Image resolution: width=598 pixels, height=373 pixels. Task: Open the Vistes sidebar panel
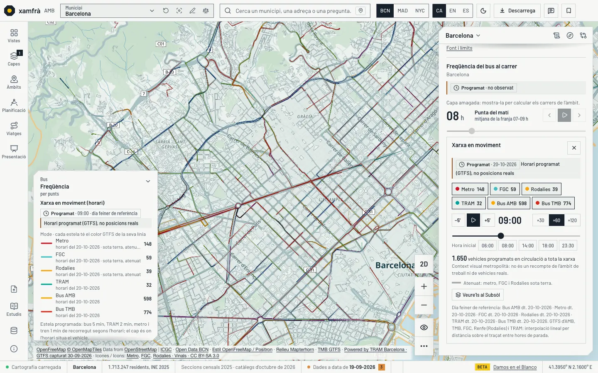pyautogui.click(x=14, y=36)
